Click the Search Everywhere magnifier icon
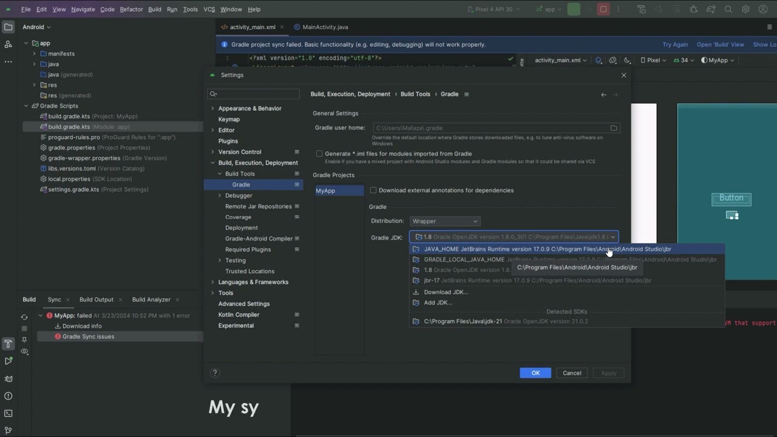 (728, 9)
